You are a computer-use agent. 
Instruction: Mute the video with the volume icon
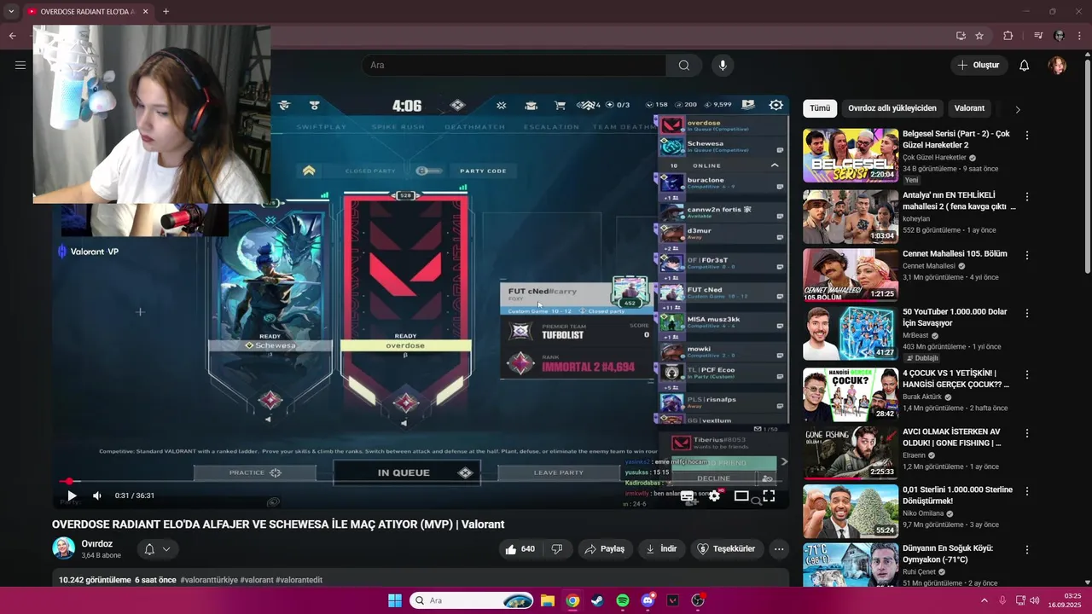(97, 495)
